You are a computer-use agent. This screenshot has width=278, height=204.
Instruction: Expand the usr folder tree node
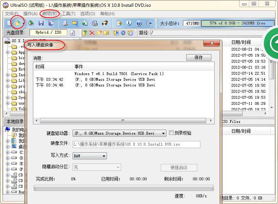pyautogui.click(x=8, y=103)
